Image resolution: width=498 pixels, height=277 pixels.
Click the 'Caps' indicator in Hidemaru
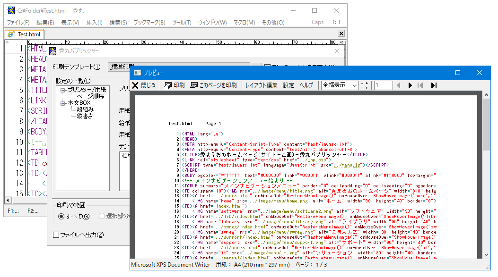[317, 22]
